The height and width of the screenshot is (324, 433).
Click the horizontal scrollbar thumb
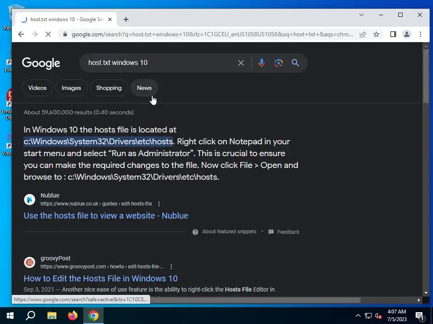(x=255, y=300)
